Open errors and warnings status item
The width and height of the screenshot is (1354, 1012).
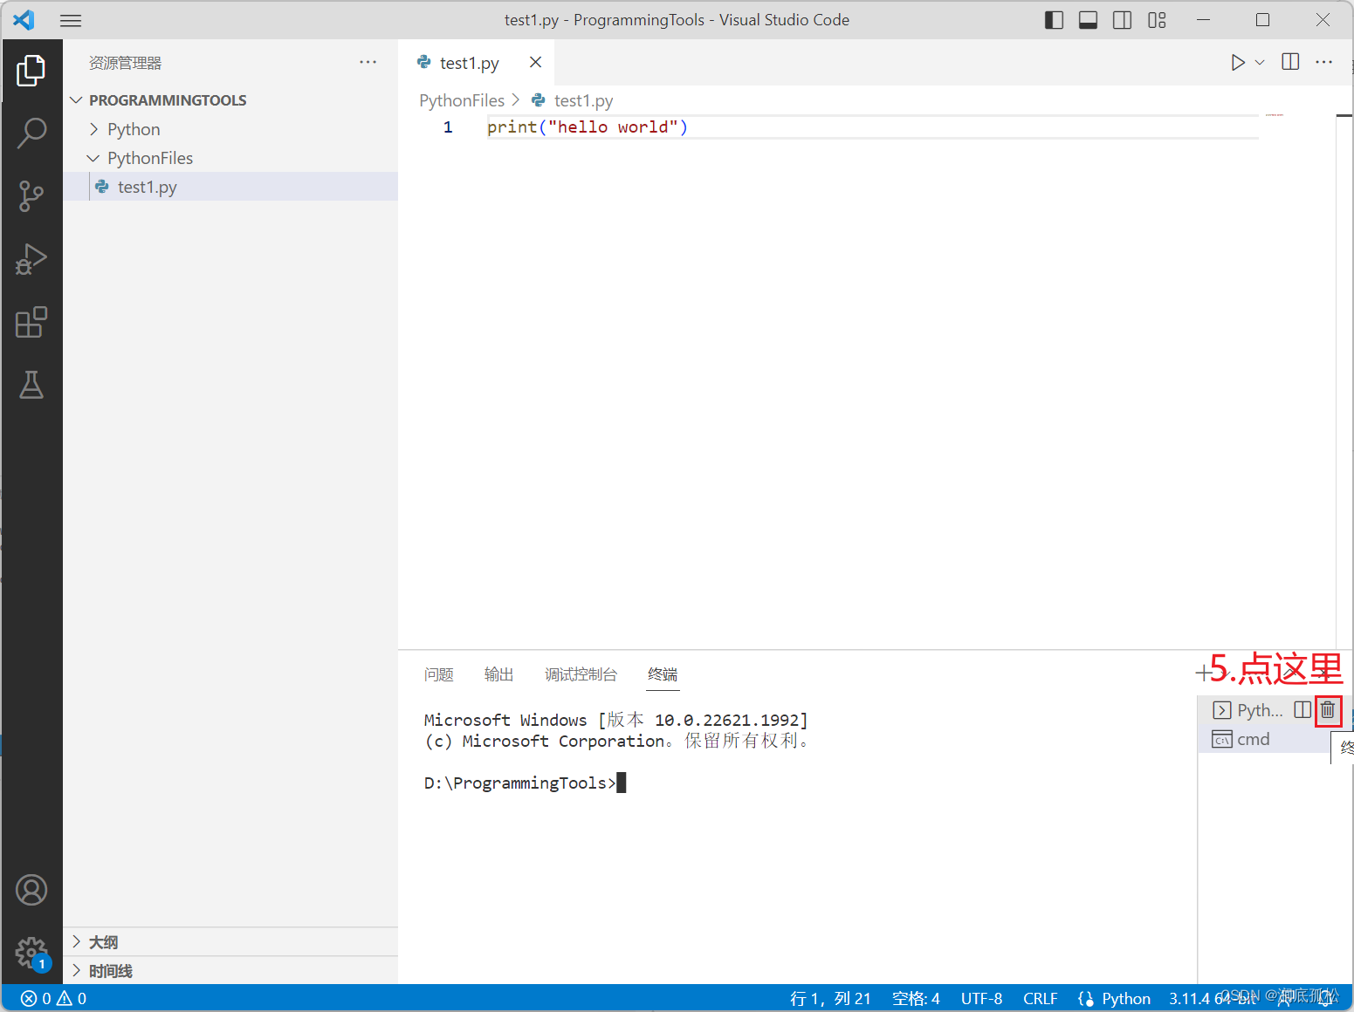[54, 998]
